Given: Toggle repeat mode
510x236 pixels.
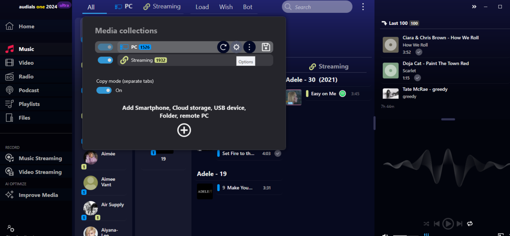Looking at the screenshot, I should tap(470, 224).
